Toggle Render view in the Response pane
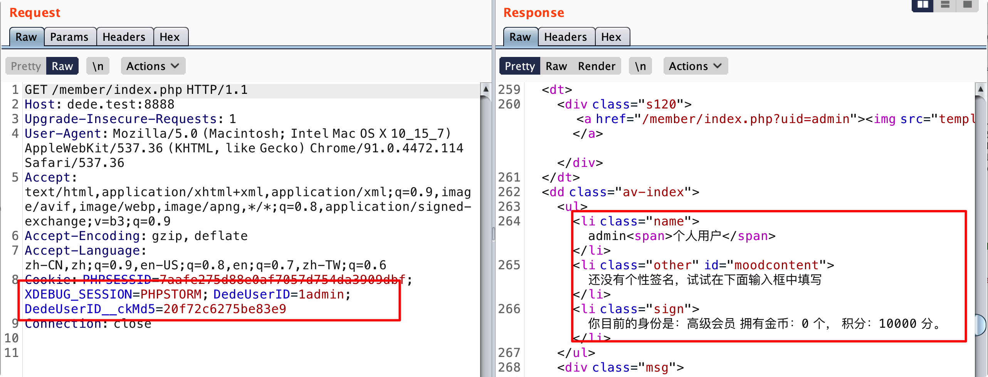This screenshot has height=377, width=988. (x=597, y=66)
